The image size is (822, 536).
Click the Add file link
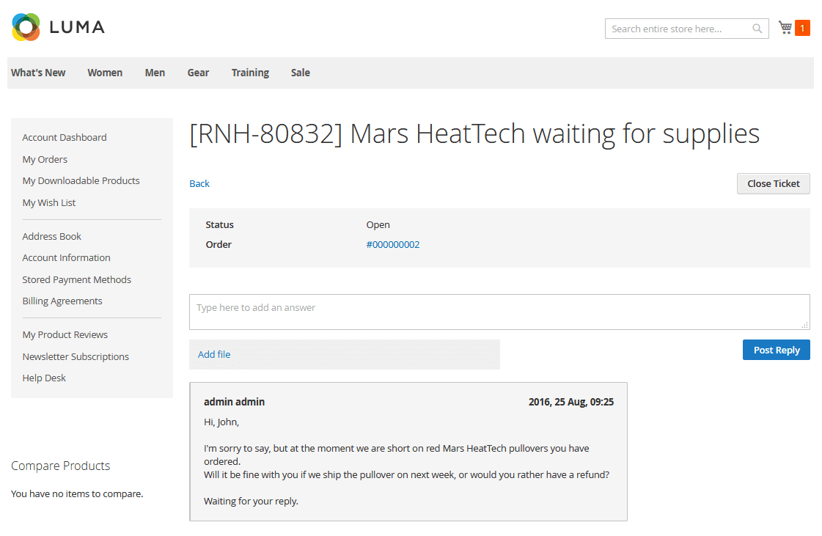(214, 353)
